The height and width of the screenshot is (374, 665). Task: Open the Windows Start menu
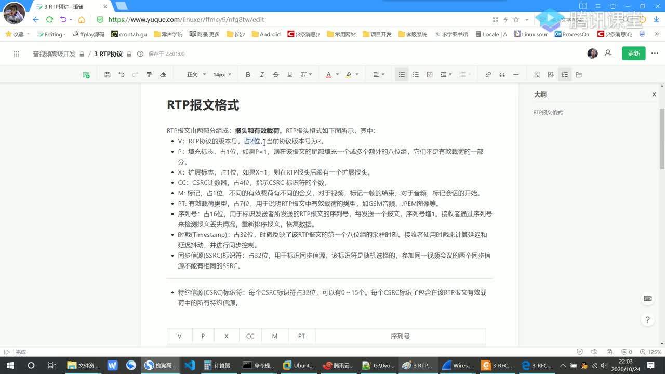coord(10,365)
